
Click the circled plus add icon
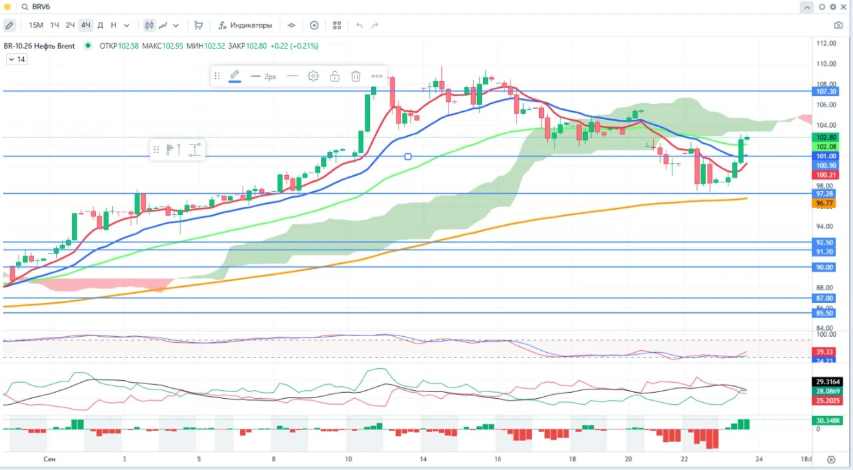coord(315,25)
